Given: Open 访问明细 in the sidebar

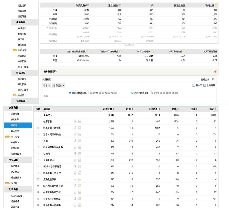Looking at the screenshot, I should tap(22, 16).
